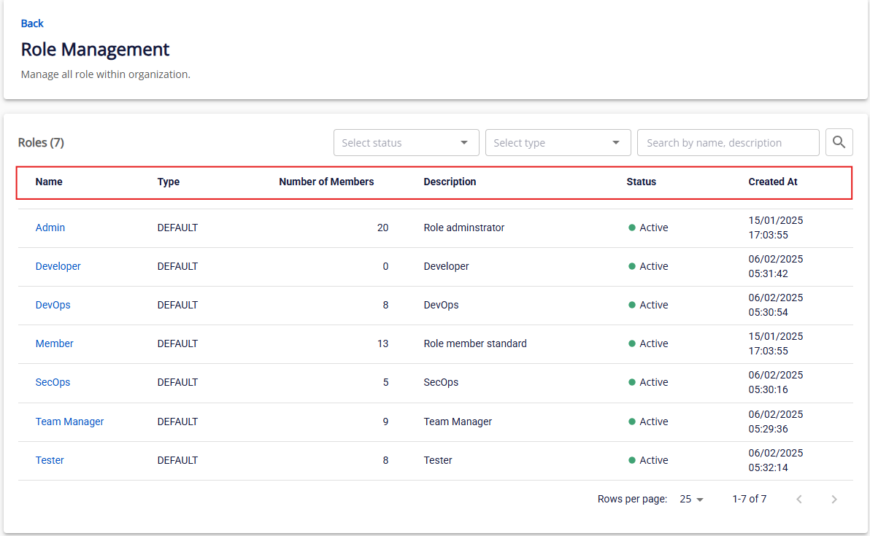Image resolution: width=870 pixels, height=536 pixels.
Task: View the Member role details
Action: [x=55, y=343]
